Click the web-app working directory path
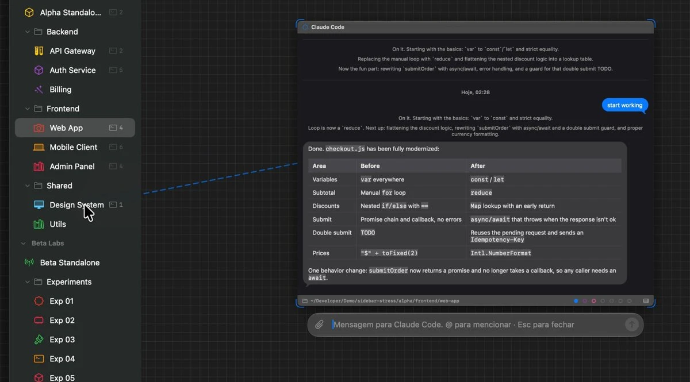 [x=385, y=301]
